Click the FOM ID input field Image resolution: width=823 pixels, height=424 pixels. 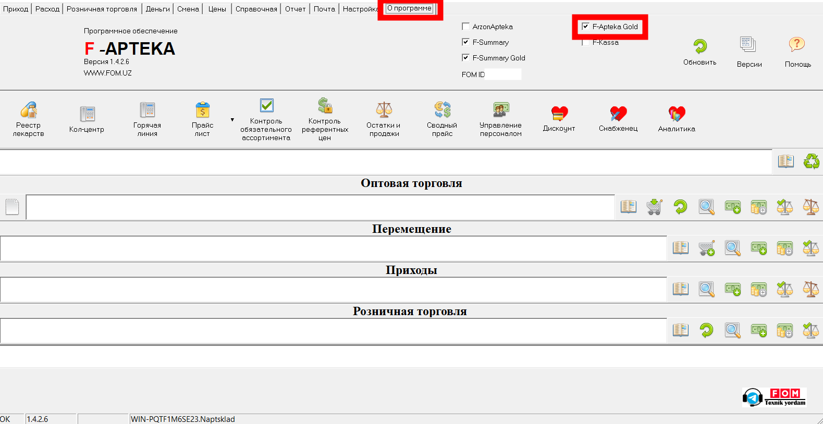tap(503, 74)
